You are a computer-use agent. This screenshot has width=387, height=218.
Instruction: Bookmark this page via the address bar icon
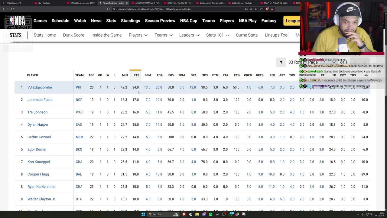(x=108, y=9)
